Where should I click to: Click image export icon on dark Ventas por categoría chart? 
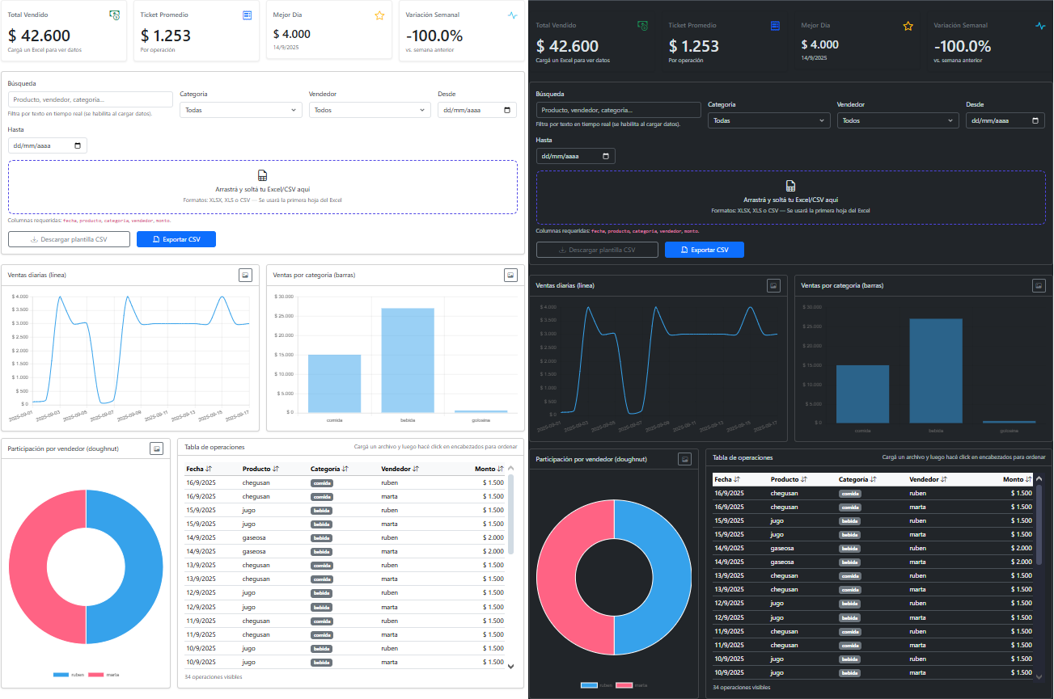coord(1039,285)
